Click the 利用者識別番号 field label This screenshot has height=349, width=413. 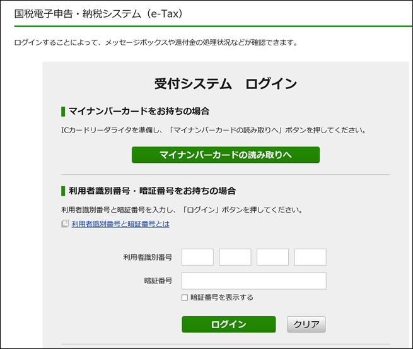pyautogui.click(x=148, y=257)
